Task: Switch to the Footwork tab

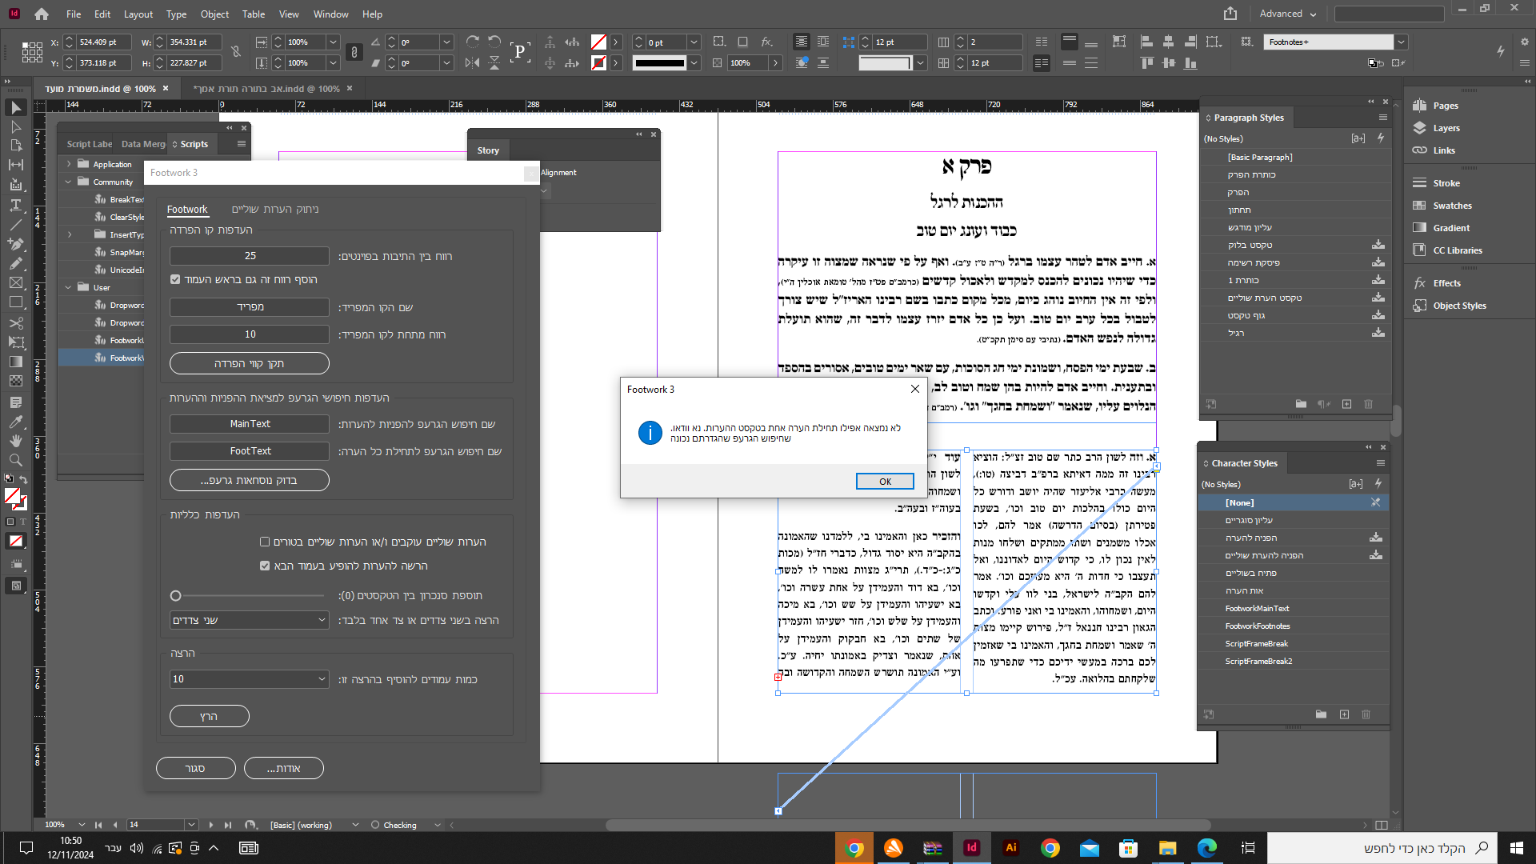Action: tap(186, 209)
